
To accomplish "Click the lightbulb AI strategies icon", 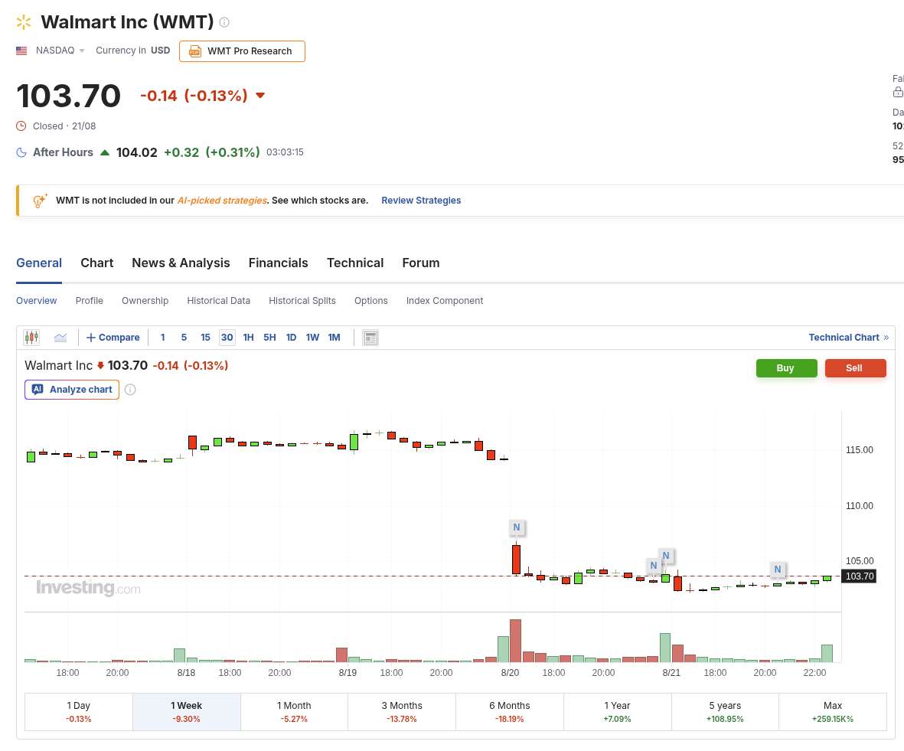I will [39, 201].
